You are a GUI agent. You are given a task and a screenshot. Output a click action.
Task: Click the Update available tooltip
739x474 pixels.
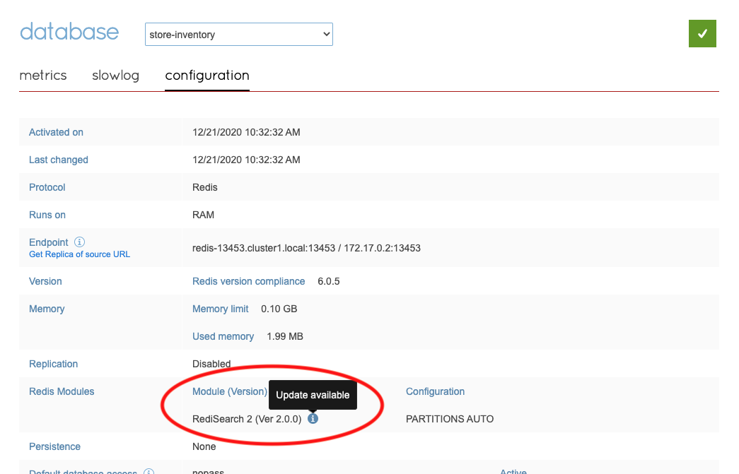pos(313,395)
